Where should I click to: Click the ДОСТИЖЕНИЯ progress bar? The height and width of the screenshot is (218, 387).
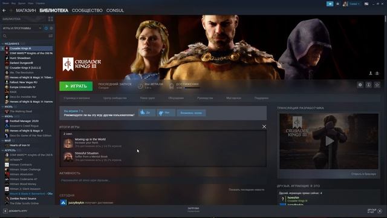(192, 88)
